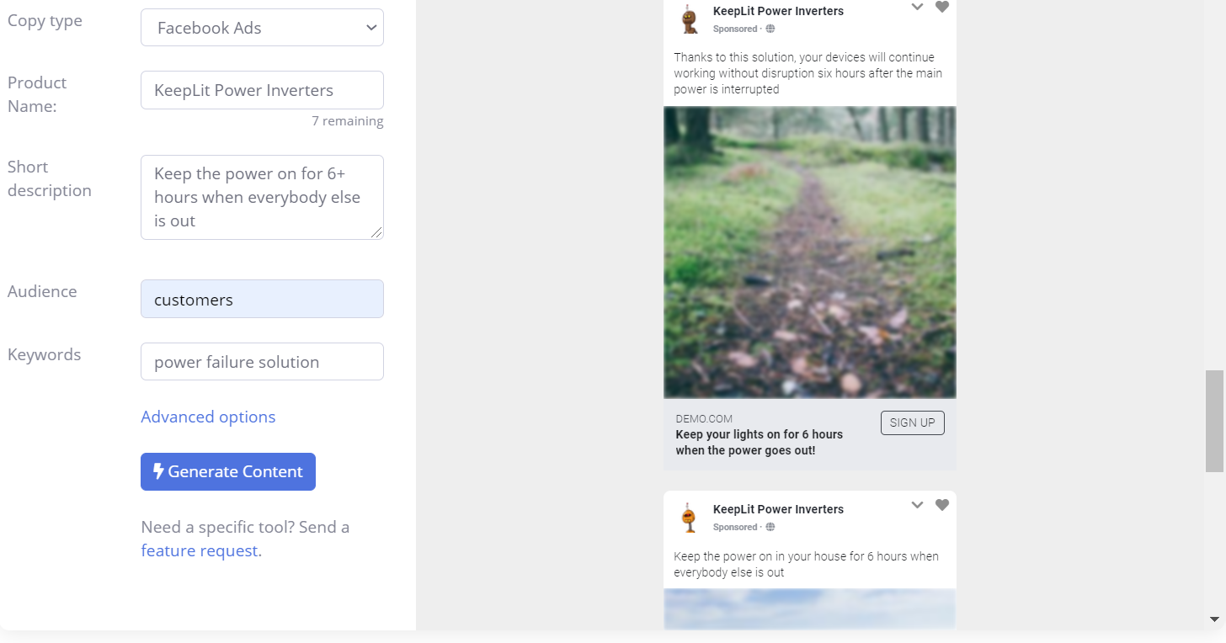Expand the chevron menu on the second ad
This screenshot has height=643, width=1226.
pyautogui.click(x=917, y=505)
